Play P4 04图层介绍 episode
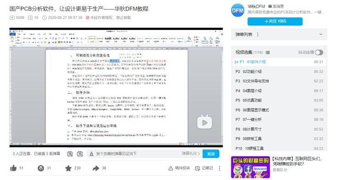This screenshot has height=180, width=344. pyautogui.click(x=279, y=90)
